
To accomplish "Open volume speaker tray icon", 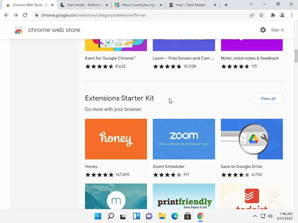I will [x=270, y=216].
